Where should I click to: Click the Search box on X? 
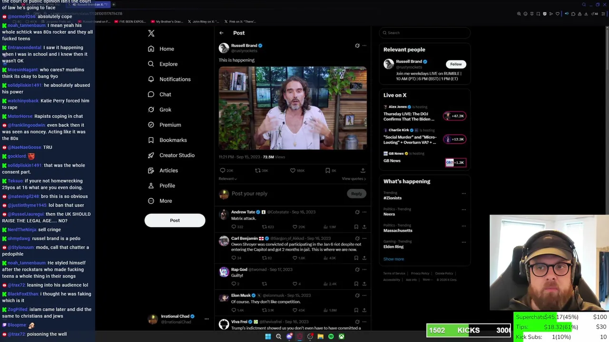[425, 33]
